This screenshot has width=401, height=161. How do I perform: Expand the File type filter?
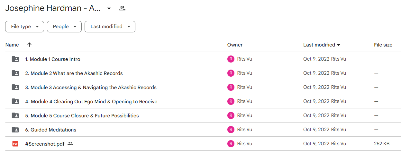[x=24, y=27]
